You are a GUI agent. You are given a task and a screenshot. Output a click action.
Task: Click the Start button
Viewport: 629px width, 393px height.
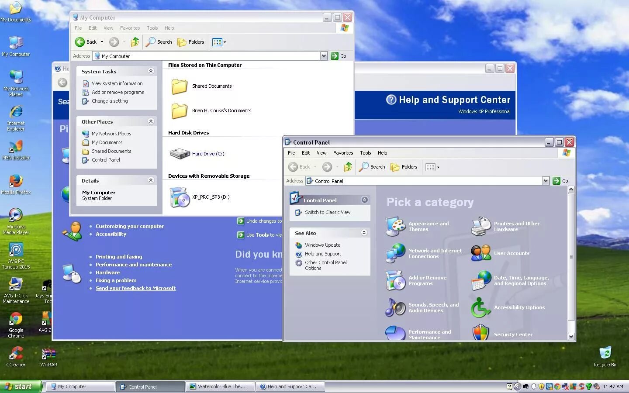(21, 386)
